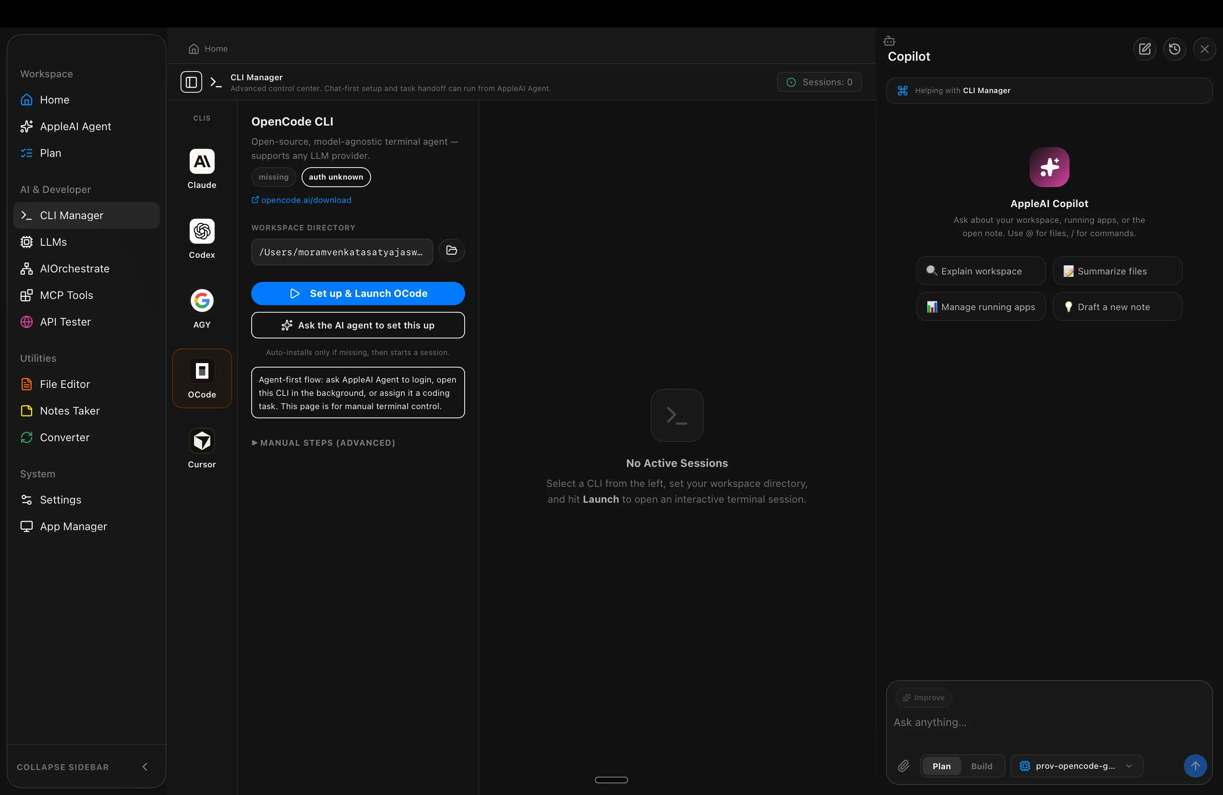Start a new Copilot chat

pyautogui.click(x=1144, y=49)
